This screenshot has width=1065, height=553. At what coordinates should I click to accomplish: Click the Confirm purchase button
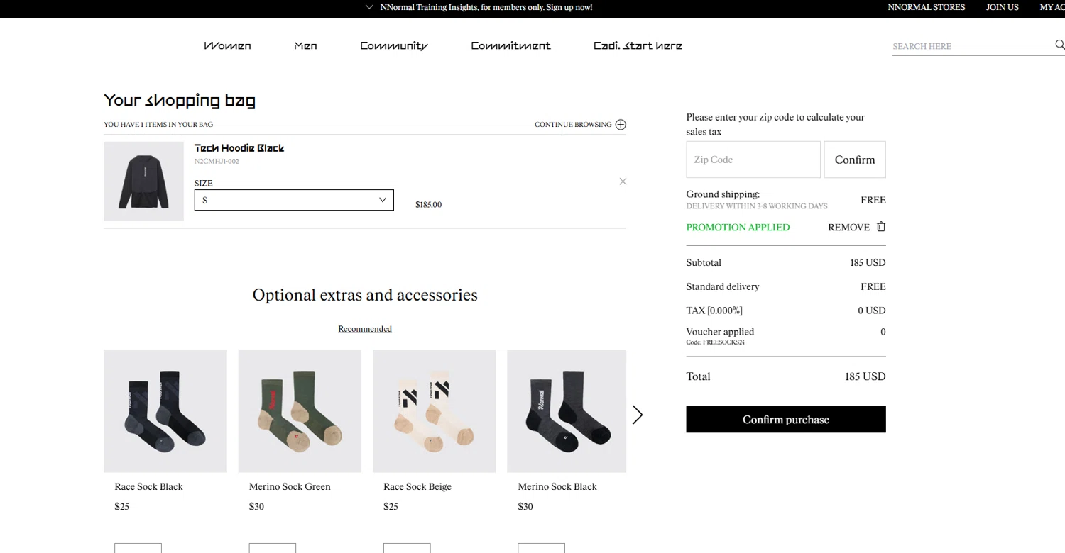pos(786,420)
